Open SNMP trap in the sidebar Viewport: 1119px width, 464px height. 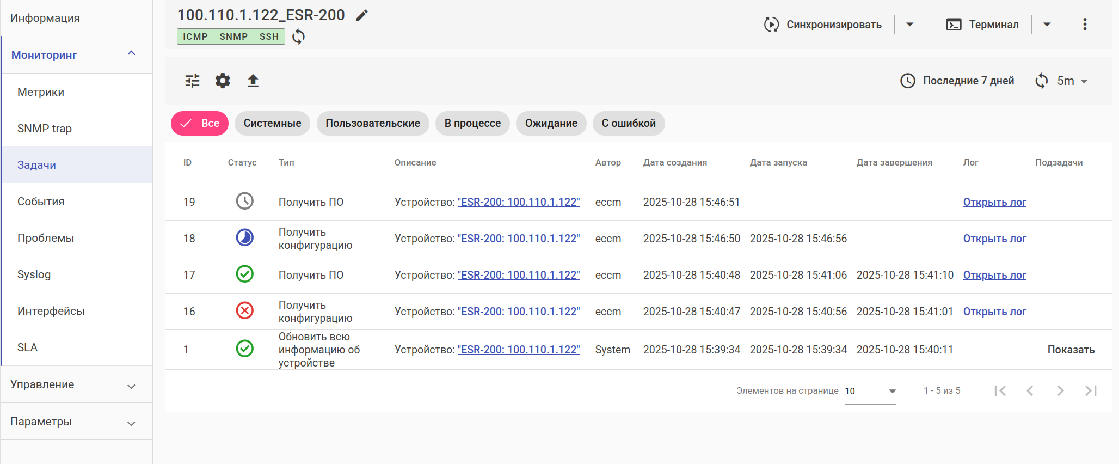[45, 129]
